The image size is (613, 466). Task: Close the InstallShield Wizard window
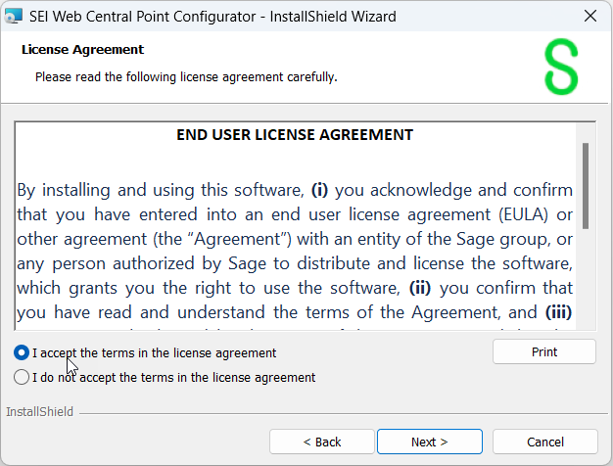(x=590, y=16)
